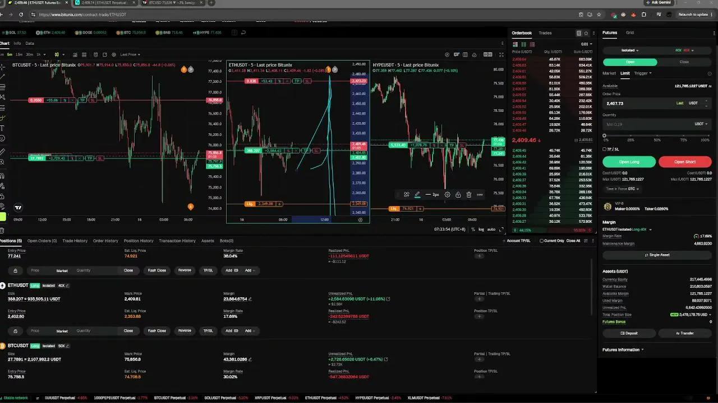Open the Time in Force GTC dropdown
The image size is (718, 403).
pyautogui.click(x=623, y=189)
